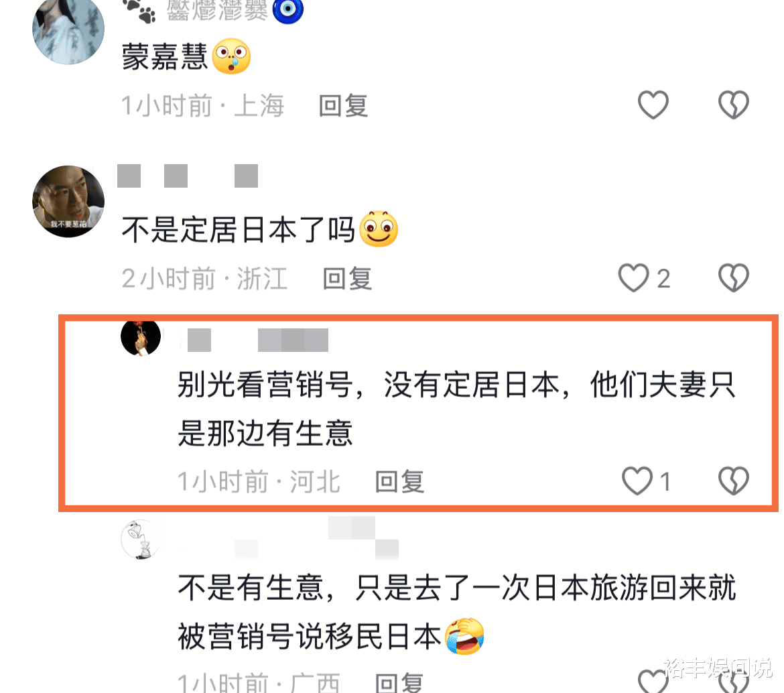The height and width of the screenshot is (693, 784).
Task: Like the 别光看营销号 reply from 河北
Action: tap(637, 481)
